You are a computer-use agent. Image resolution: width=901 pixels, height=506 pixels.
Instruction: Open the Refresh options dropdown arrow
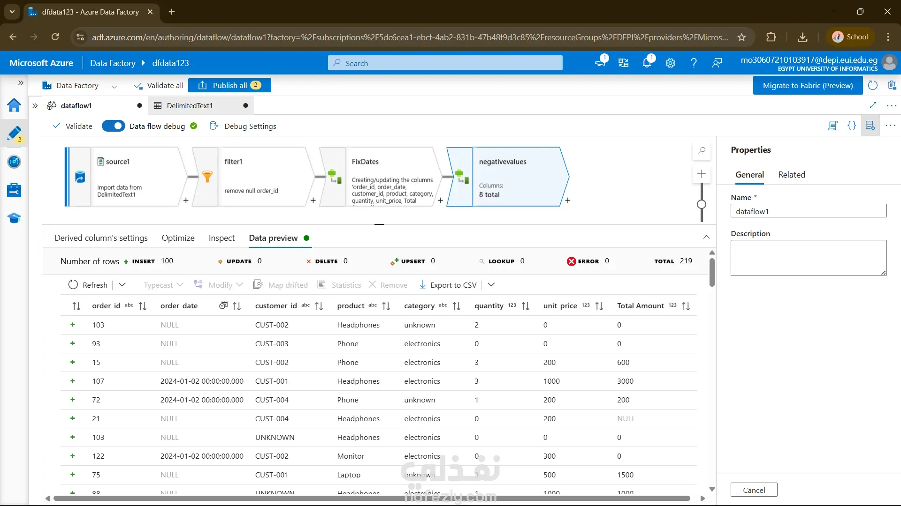pyautogui.click(x=122, y=285)
